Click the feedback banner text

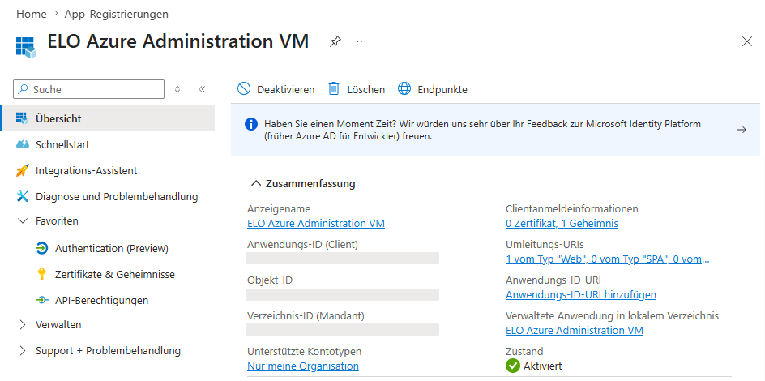tap(482, 131)
